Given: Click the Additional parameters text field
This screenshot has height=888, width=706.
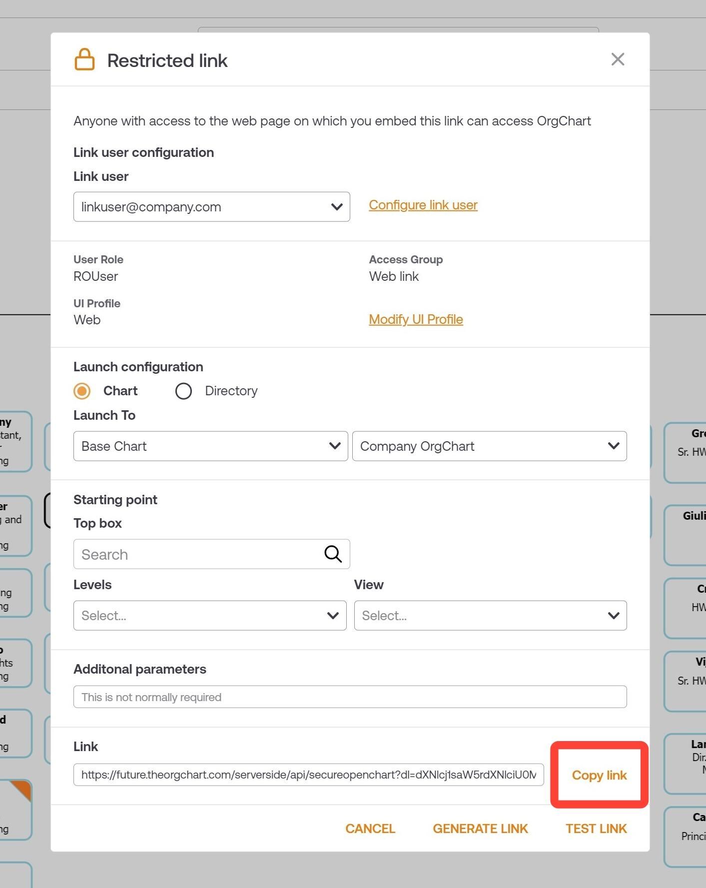Looking at the screenshot, I should coord(350,697).
